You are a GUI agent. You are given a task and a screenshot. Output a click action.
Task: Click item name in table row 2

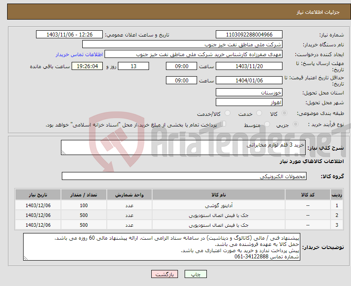click(x=218, y=216)
